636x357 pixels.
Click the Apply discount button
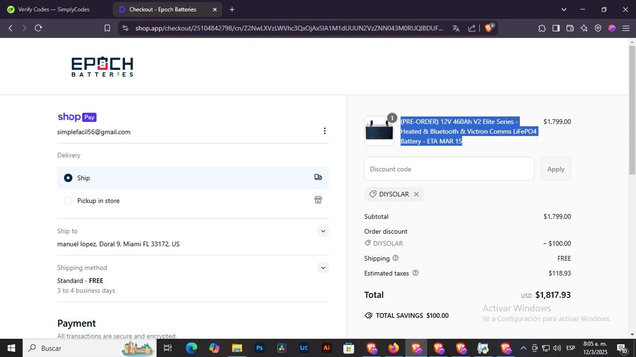(x=556, y=169)
